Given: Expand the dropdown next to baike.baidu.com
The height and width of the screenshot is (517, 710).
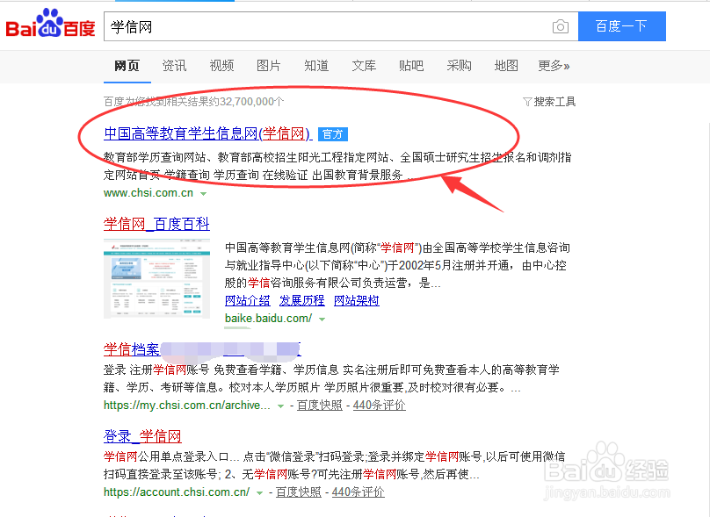Looking at the screenshot, I should 322,318.
